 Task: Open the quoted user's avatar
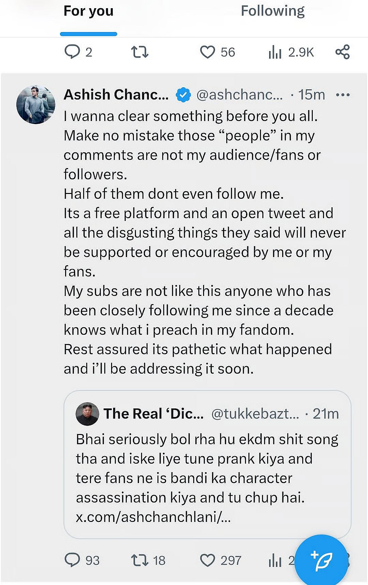click(x=87, y=414)
